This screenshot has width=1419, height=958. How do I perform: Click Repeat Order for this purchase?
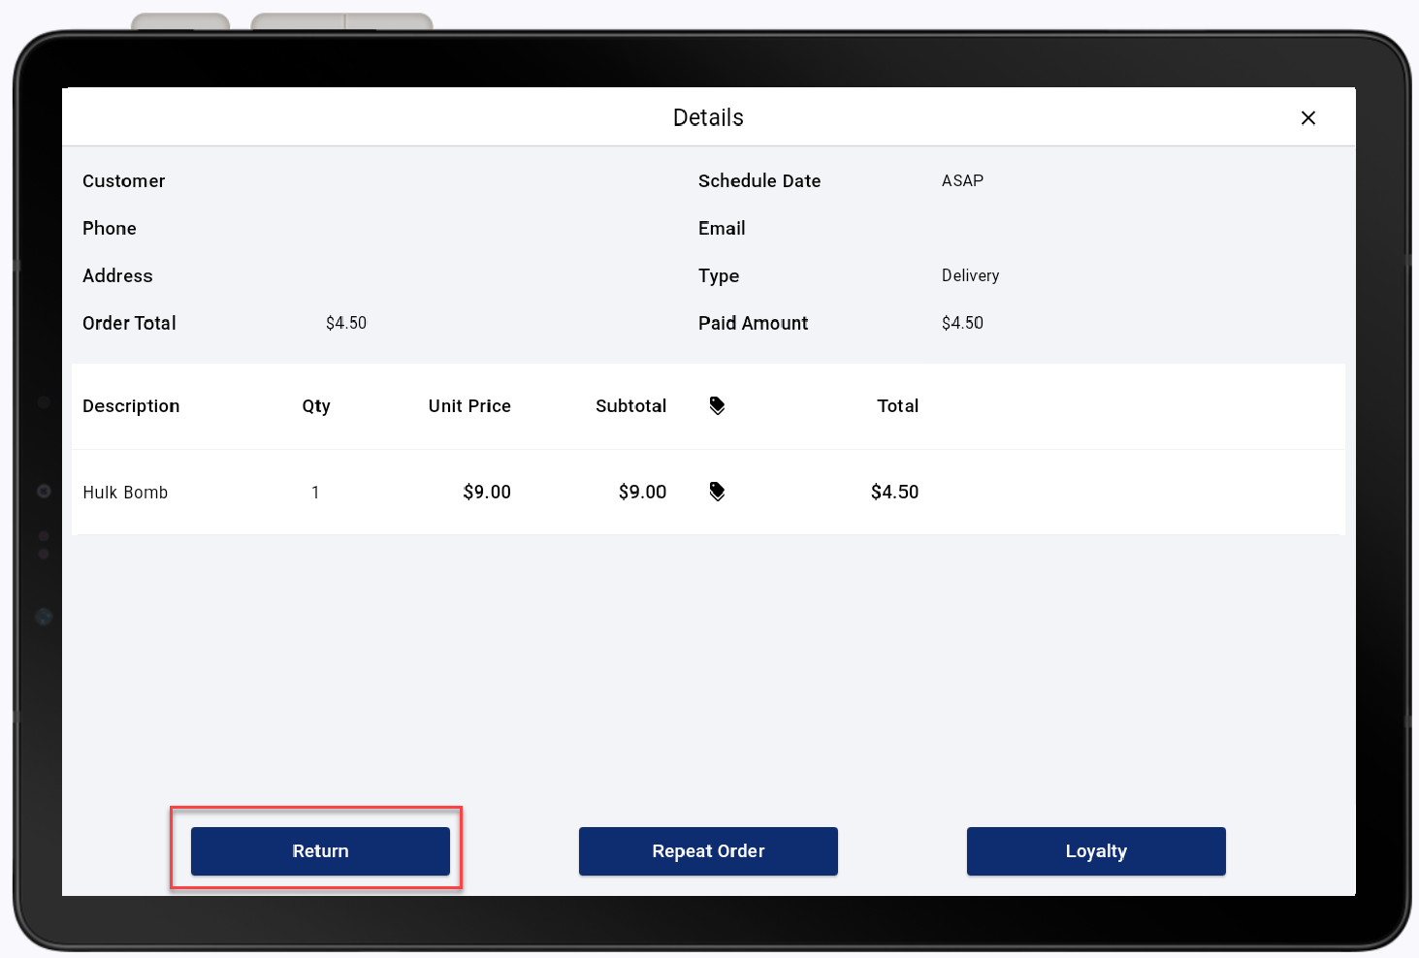pyautogui.click(x=707, y=850)
